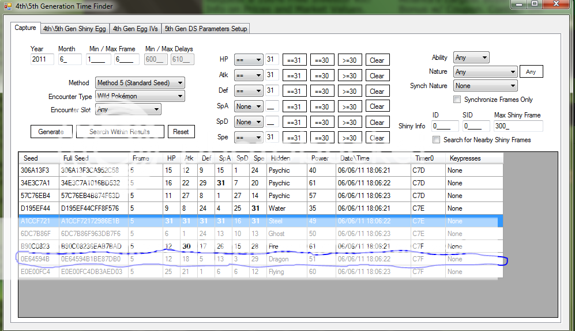This screenshot has width=575, height=331.
Task: Click the app icon in title bar
Action: pos(7,6)
